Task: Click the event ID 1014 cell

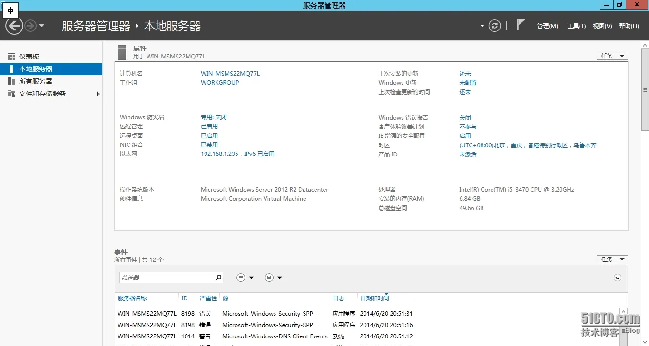Action: [x=188, y=336]
